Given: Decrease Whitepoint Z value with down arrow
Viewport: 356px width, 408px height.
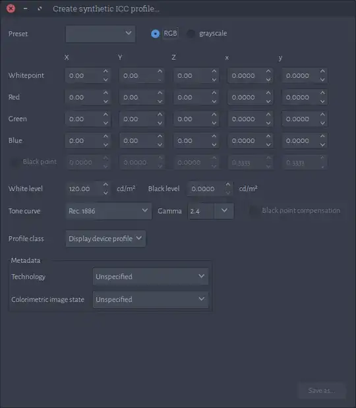Looking at the screenshot, I should pos(214,80).
